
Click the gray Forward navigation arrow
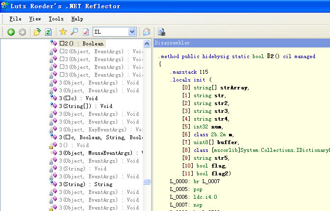click(22, 32)
